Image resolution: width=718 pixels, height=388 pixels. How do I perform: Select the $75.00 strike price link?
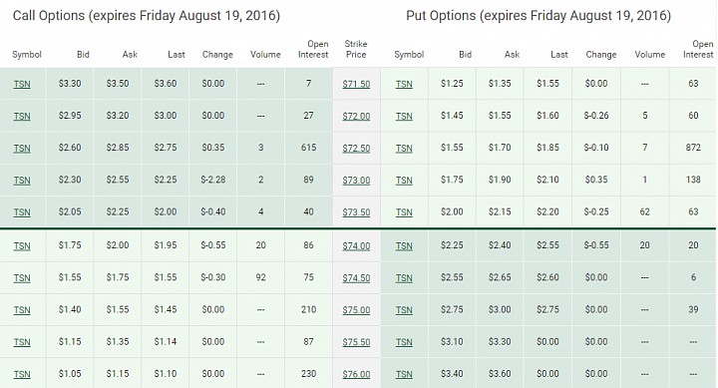tap(356, 310)
